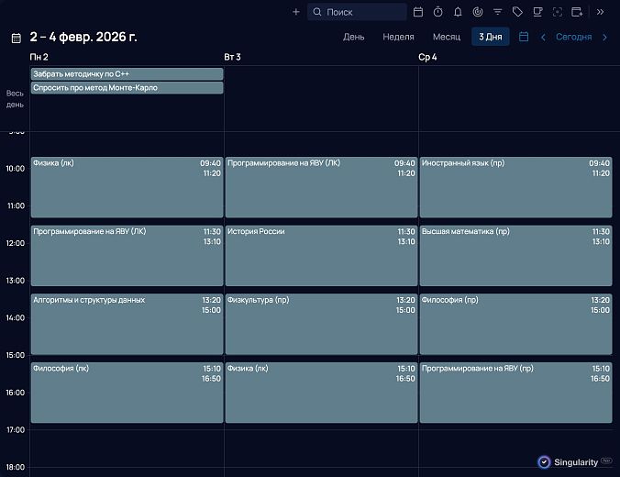Open the date picker calendar icon
The width and height of the screenshot is (620, 477).
coord(524,37)
